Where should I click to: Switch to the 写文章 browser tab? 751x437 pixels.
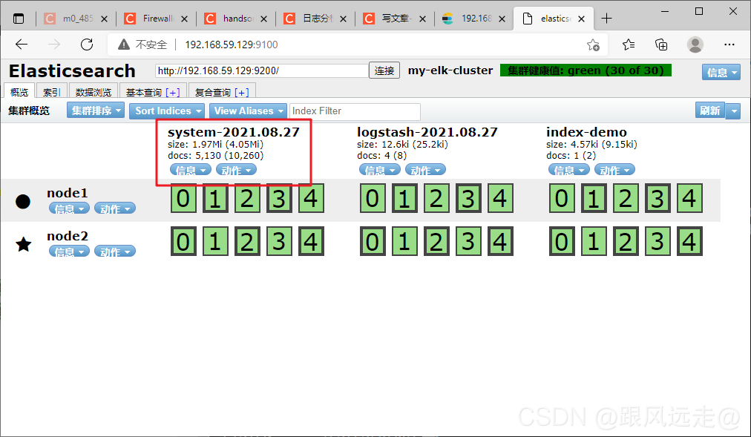[x=394, y=19]
